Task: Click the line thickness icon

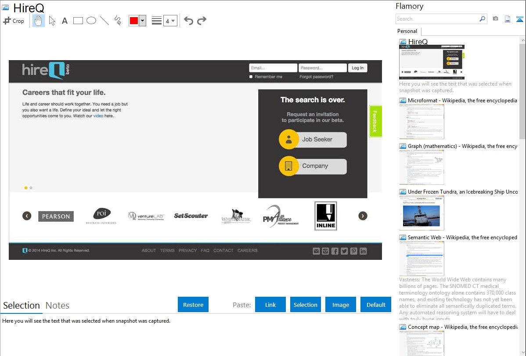Action: click(x=157, y=21)
